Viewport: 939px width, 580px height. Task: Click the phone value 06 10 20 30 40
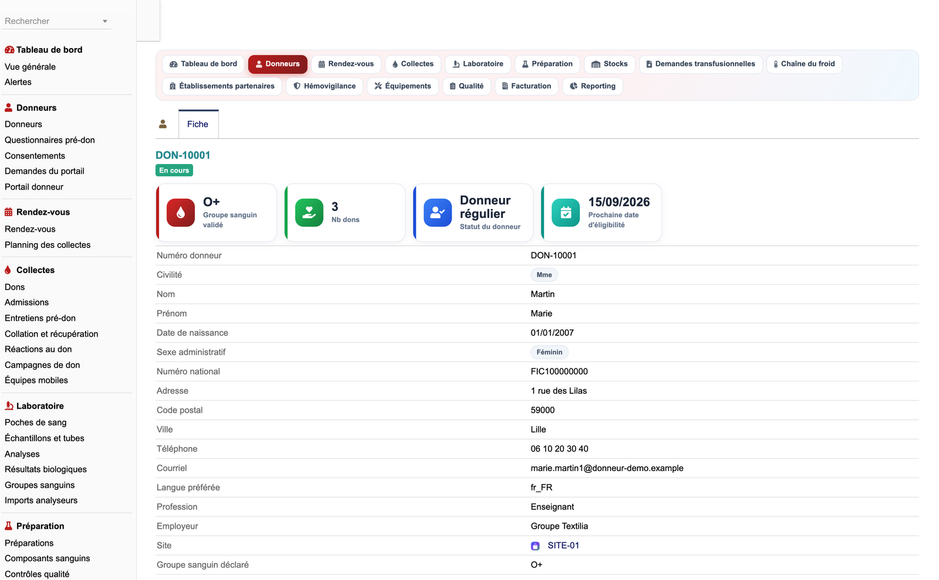[x=560, y=449]
